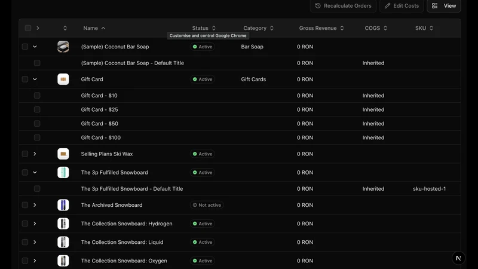Click Not active badge on Archived Snowboard
Screen dimensions: 478x269
pos(207,205)
